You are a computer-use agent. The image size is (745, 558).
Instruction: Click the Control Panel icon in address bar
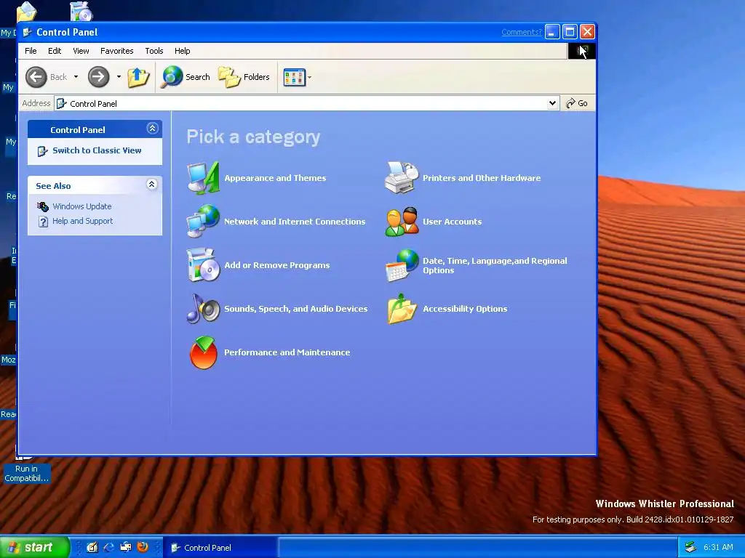coord(61,103)
